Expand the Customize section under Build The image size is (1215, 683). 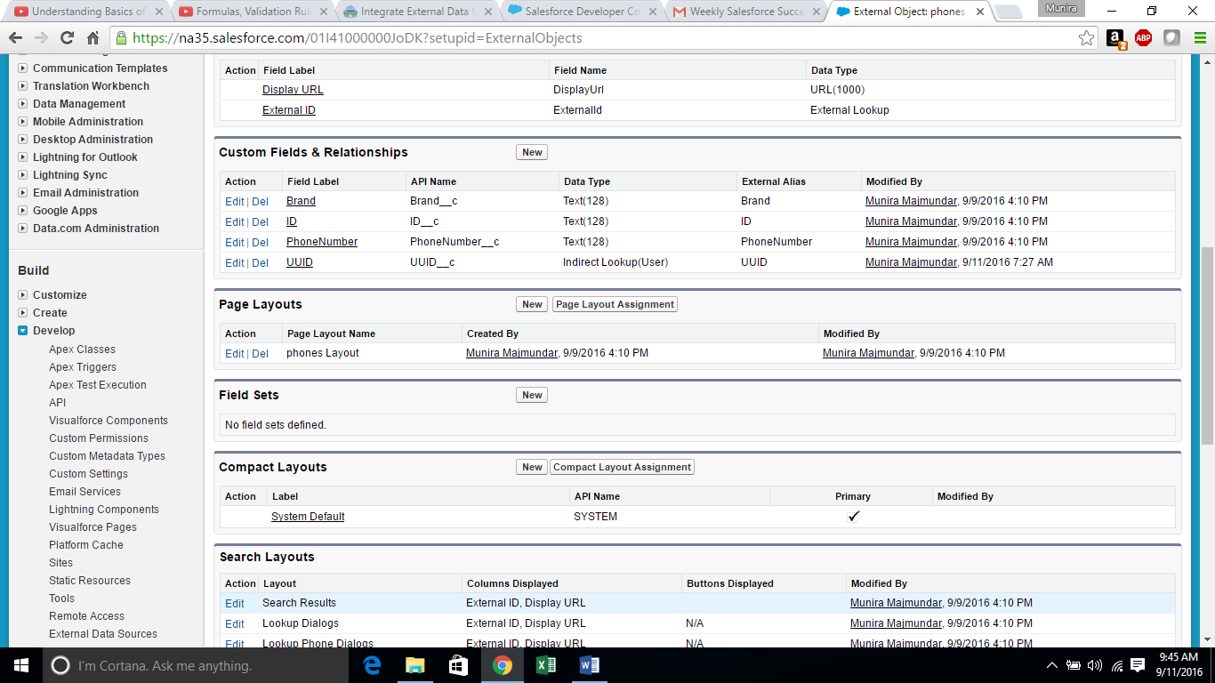click(23, 295)
